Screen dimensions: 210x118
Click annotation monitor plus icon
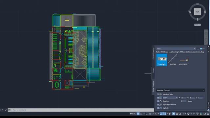tap(194, 114)
